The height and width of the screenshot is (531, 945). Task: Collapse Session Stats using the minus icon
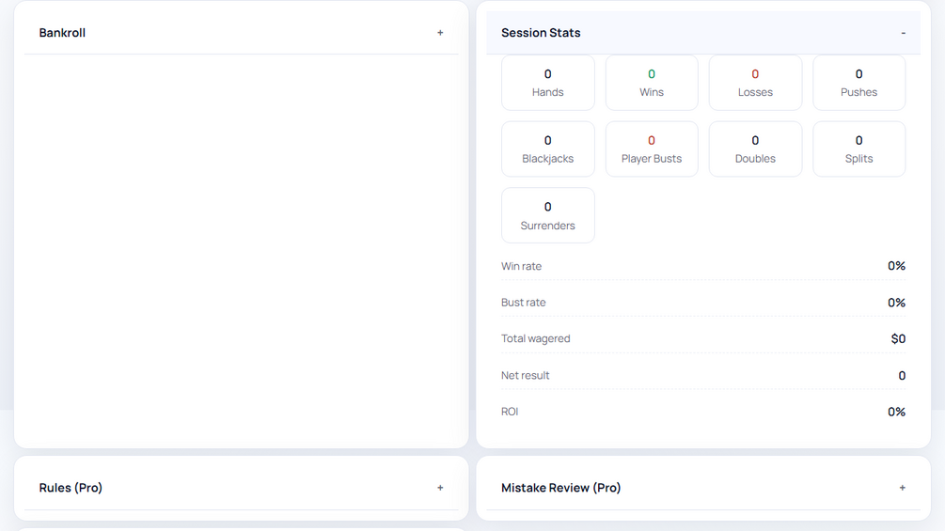(903, 33)
